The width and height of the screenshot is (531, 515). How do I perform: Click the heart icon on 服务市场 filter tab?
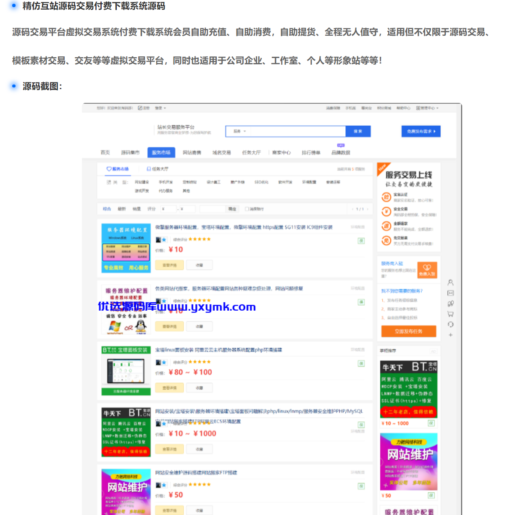(x=108, y=168)
